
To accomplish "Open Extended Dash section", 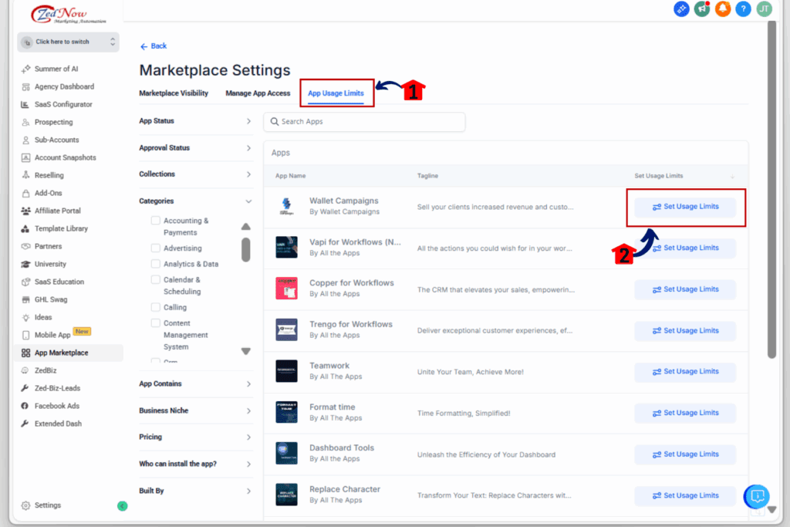I will (x=58, y=424).
